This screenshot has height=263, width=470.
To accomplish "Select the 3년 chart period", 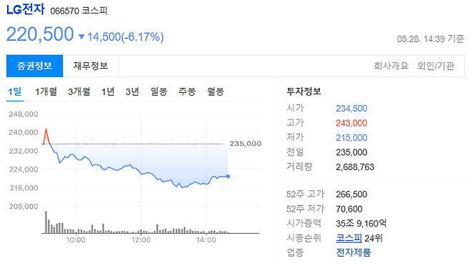I will coord(132,91).
